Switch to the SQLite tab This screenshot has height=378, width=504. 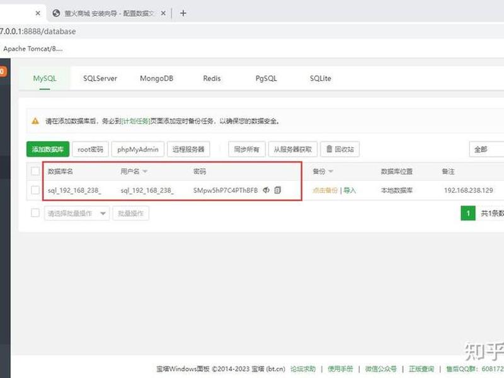(321, 78)
